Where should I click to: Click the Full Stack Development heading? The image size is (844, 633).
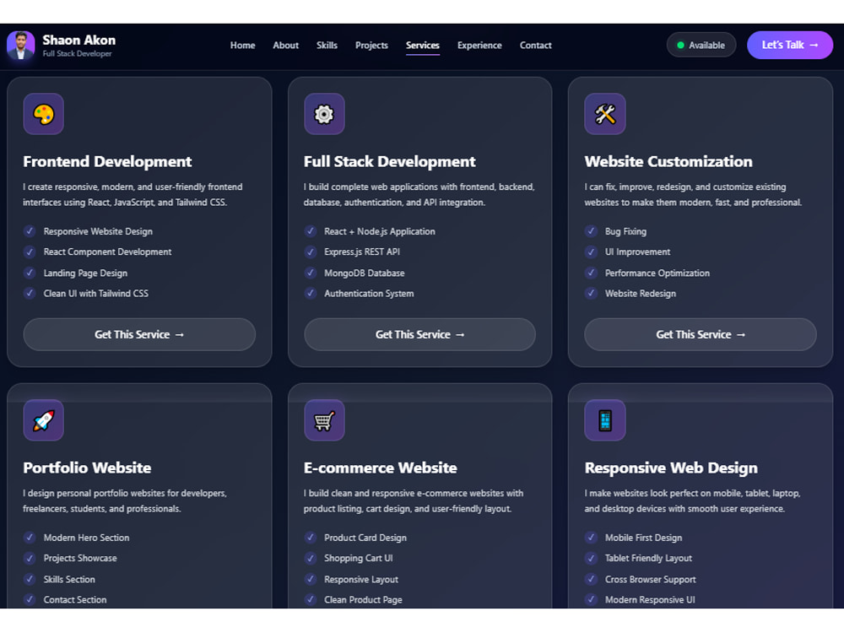click(x=390, y=161)
